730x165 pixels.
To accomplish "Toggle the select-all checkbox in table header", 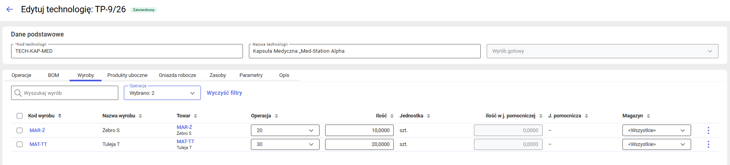I will click(19, 116).
